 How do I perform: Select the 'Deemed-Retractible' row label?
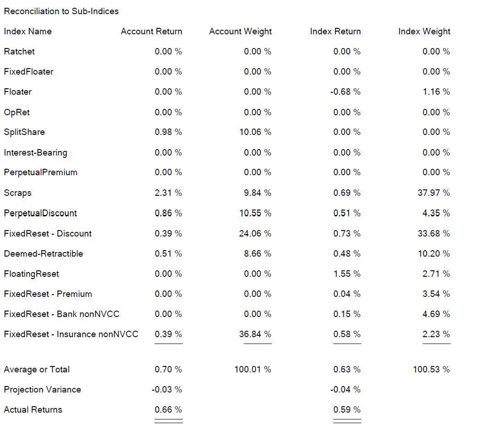44,253
